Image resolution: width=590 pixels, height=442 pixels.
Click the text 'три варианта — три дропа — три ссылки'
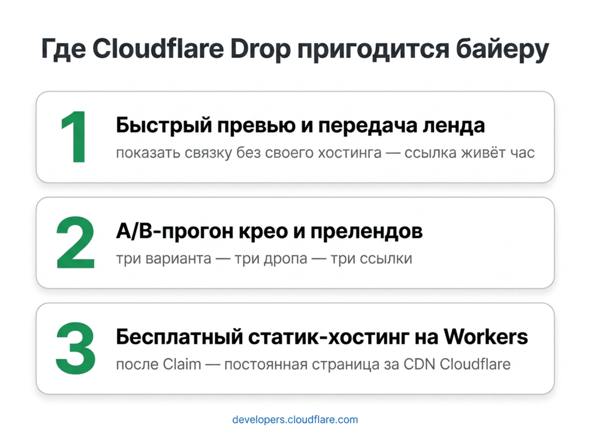pyautogui.click(x=264, y=259)
